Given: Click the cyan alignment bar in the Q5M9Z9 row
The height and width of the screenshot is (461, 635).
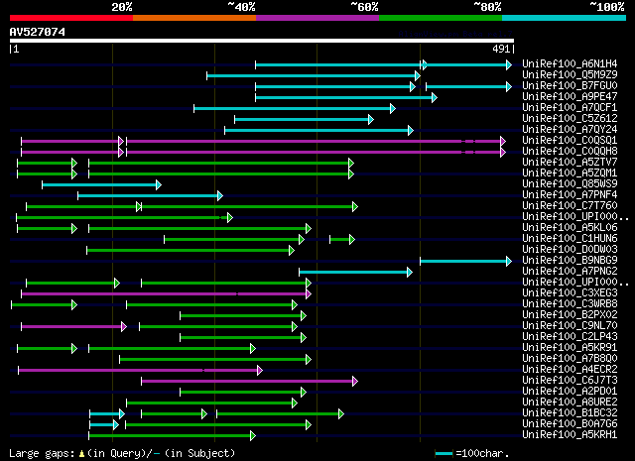Looking at the screenshot, I should 314,75.
